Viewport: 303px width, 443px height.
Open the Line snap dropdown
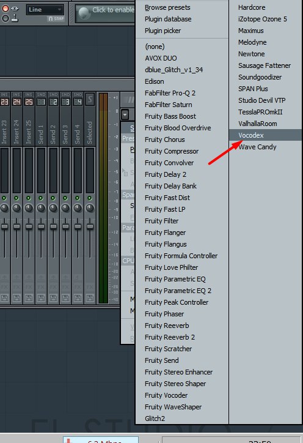pyautogui.click(x=45, y=10)
